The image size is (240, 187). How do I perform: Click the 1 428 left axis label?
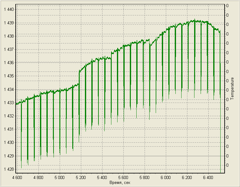pos(9,169)
